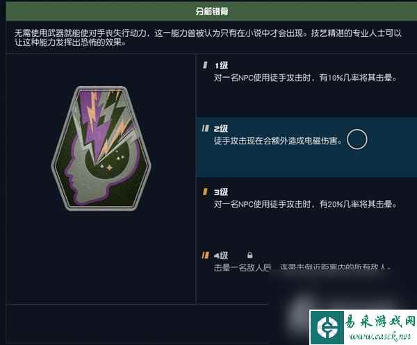Click the orange 3级 rank marker icon

click(205, 192)
